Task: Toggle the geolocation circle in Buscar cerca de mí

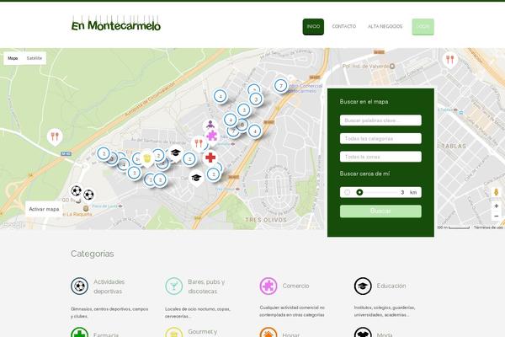Action: (x=347, y=192)
